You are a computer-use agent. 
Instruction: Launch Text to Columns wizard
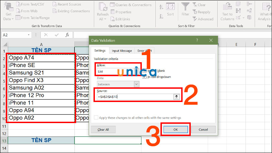coord(227,12)
